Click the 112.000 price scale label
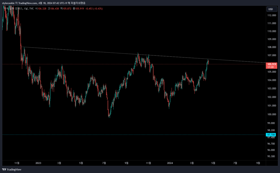 coord(271,15)
